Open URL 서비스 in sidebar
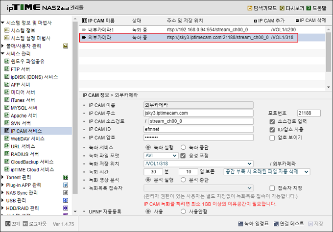The width and height of the screenshot is (333, 232). pyautogui.click(x=23, y=146)
